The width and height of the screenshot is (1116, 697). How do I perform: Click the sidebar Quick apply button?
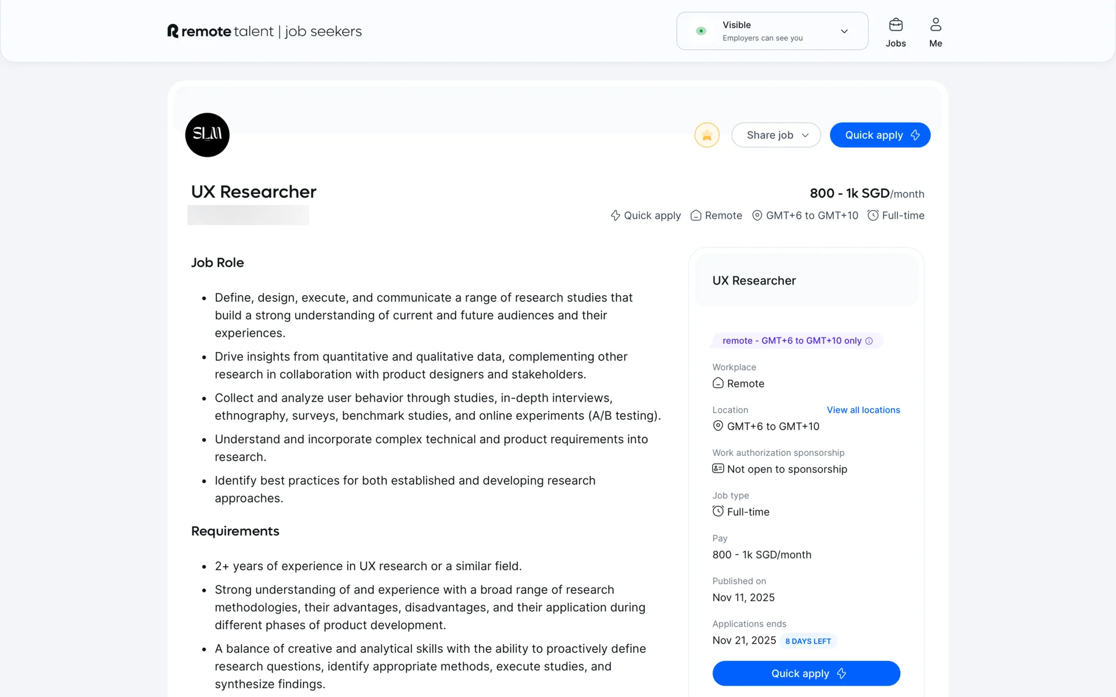(x=806, y=673)
